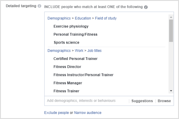Image resolution: width=179 pixels, height=119 pixels.
Task: Select Personal Training/Fitness item
Action: click(x=75, y=34)
